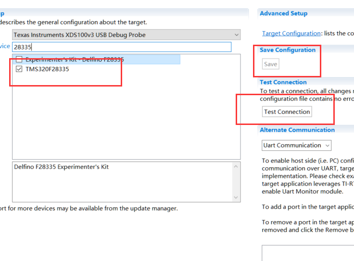Click the description box scroll down arrow

click(236, 198)
